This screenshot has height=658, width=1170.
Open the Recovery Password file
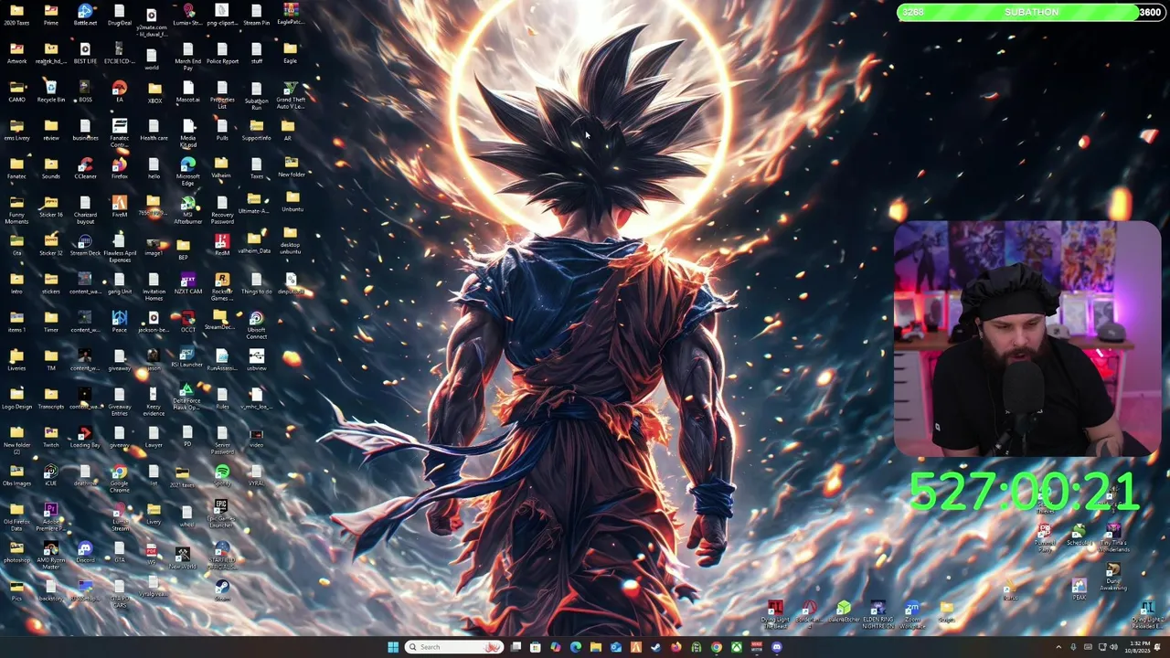tap(222, 209)
